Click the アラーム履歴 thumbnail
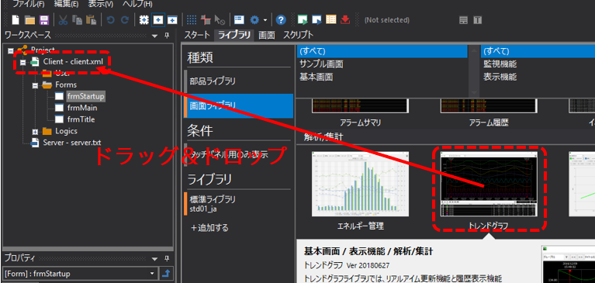 489,105
